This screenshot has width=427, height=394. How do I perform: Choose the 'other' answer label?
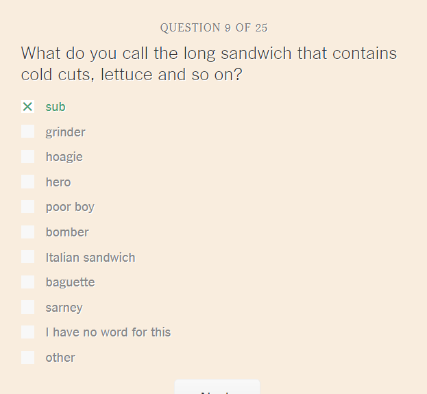click(60, 358)
